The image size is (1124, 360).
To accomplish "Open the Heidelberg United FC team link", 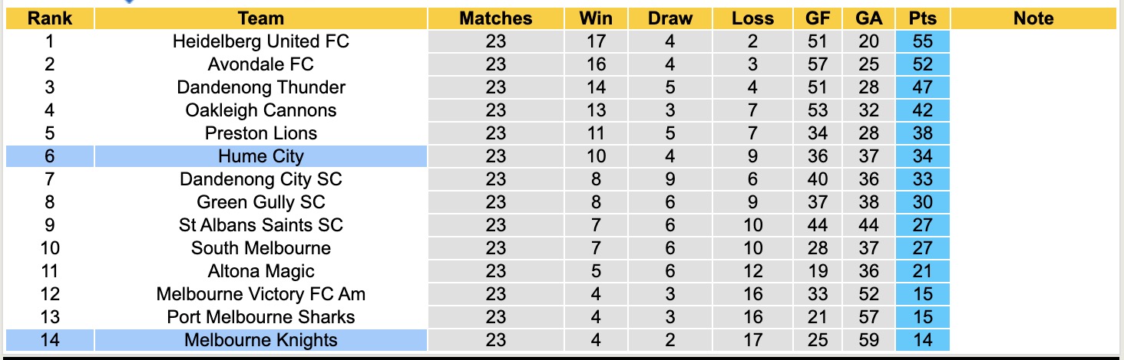I will tap(261, 41).
